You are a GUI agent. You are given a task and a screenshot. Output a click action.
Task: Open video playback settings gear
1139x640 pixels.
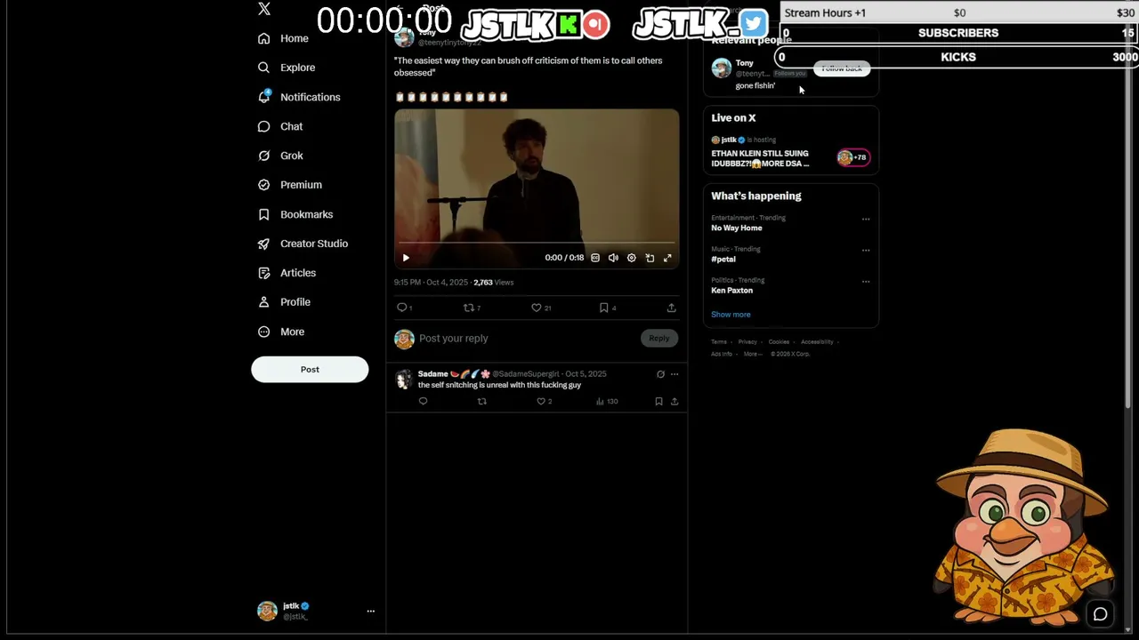[632, 258]
